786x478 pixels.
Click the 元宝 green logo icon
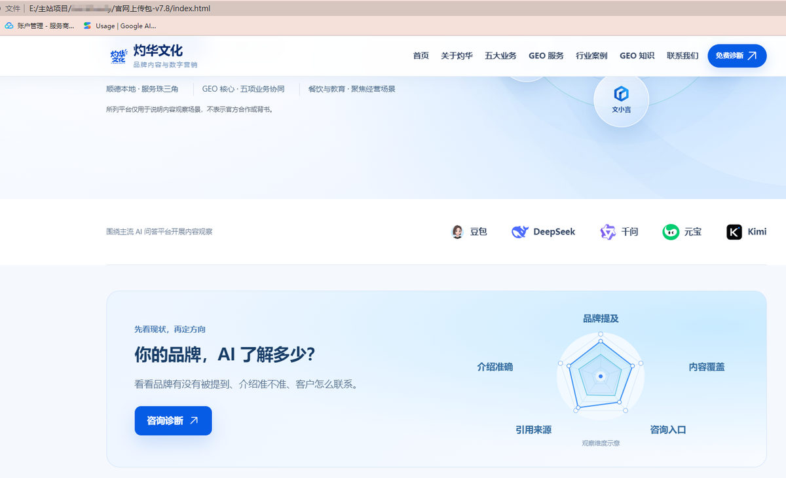point(671,232)
